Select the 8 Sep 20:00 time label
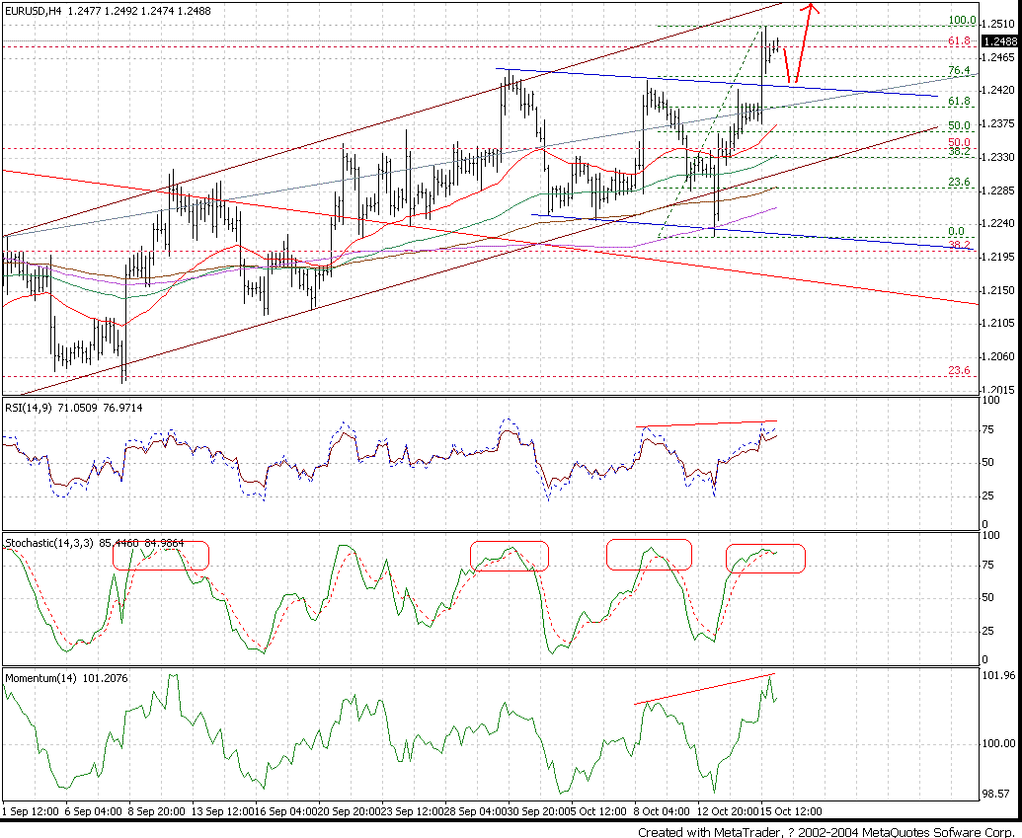 pos(158,811)
